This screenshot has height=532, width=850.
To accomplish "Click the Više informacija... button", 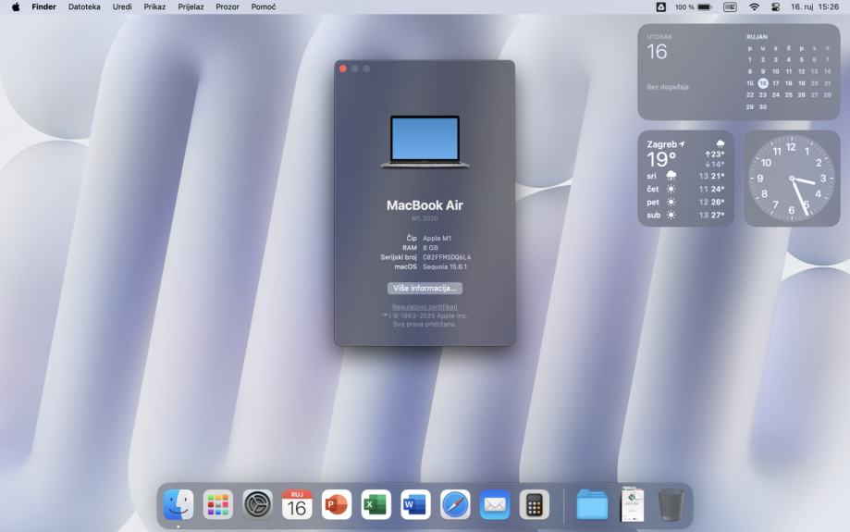I will [x=425, y=288].
